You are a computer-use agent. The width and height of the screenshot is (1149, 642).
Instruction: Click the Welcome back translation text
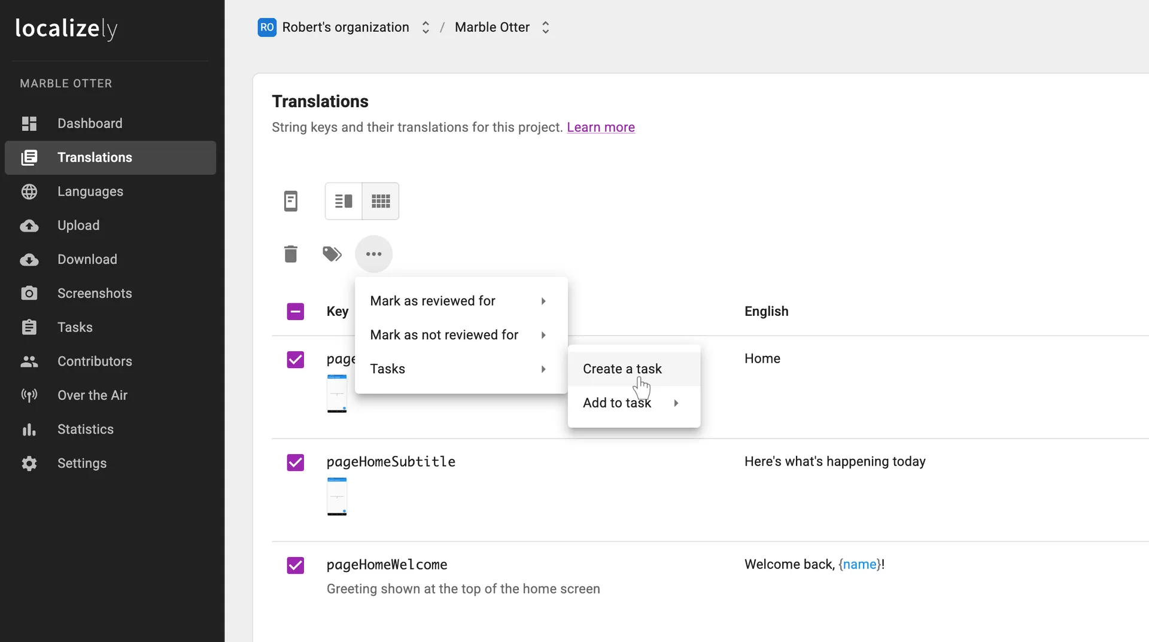tap(814, 564)
